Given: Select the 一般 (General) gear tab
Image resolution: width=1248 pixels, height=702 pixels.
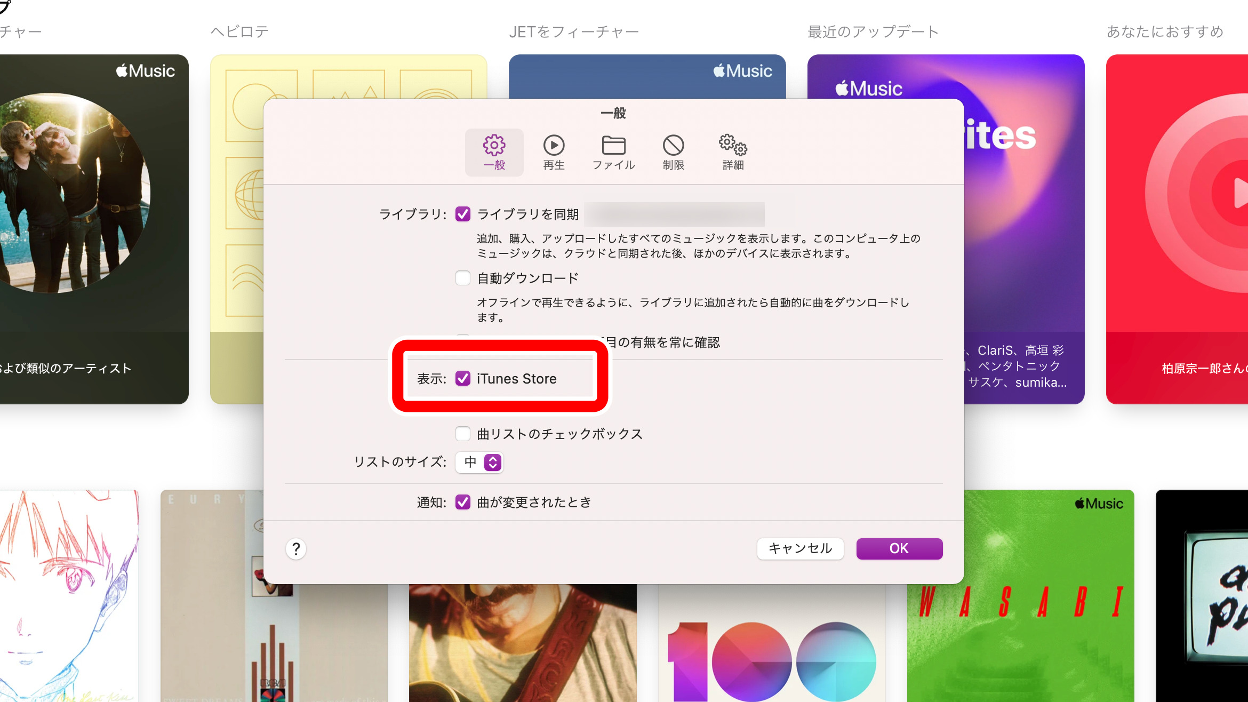Looking at the screenshot, I should pos(494,152).
